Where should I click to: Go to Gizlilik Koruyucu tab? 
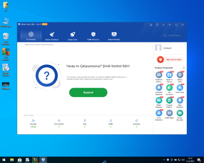(x=93, y=36)
